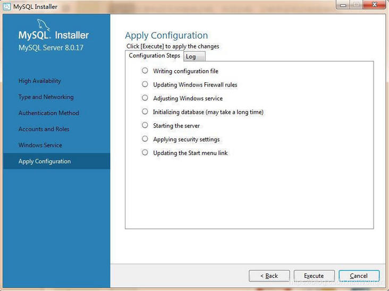Select Authentication Method in sidebar
The height and width of the screenshot is (291, 389).
tap(49, 113)
